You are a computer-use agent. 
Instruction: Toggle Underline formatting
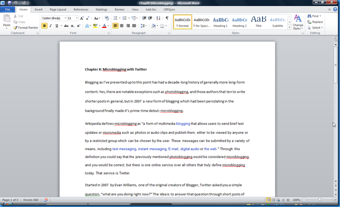pos(57,26)
